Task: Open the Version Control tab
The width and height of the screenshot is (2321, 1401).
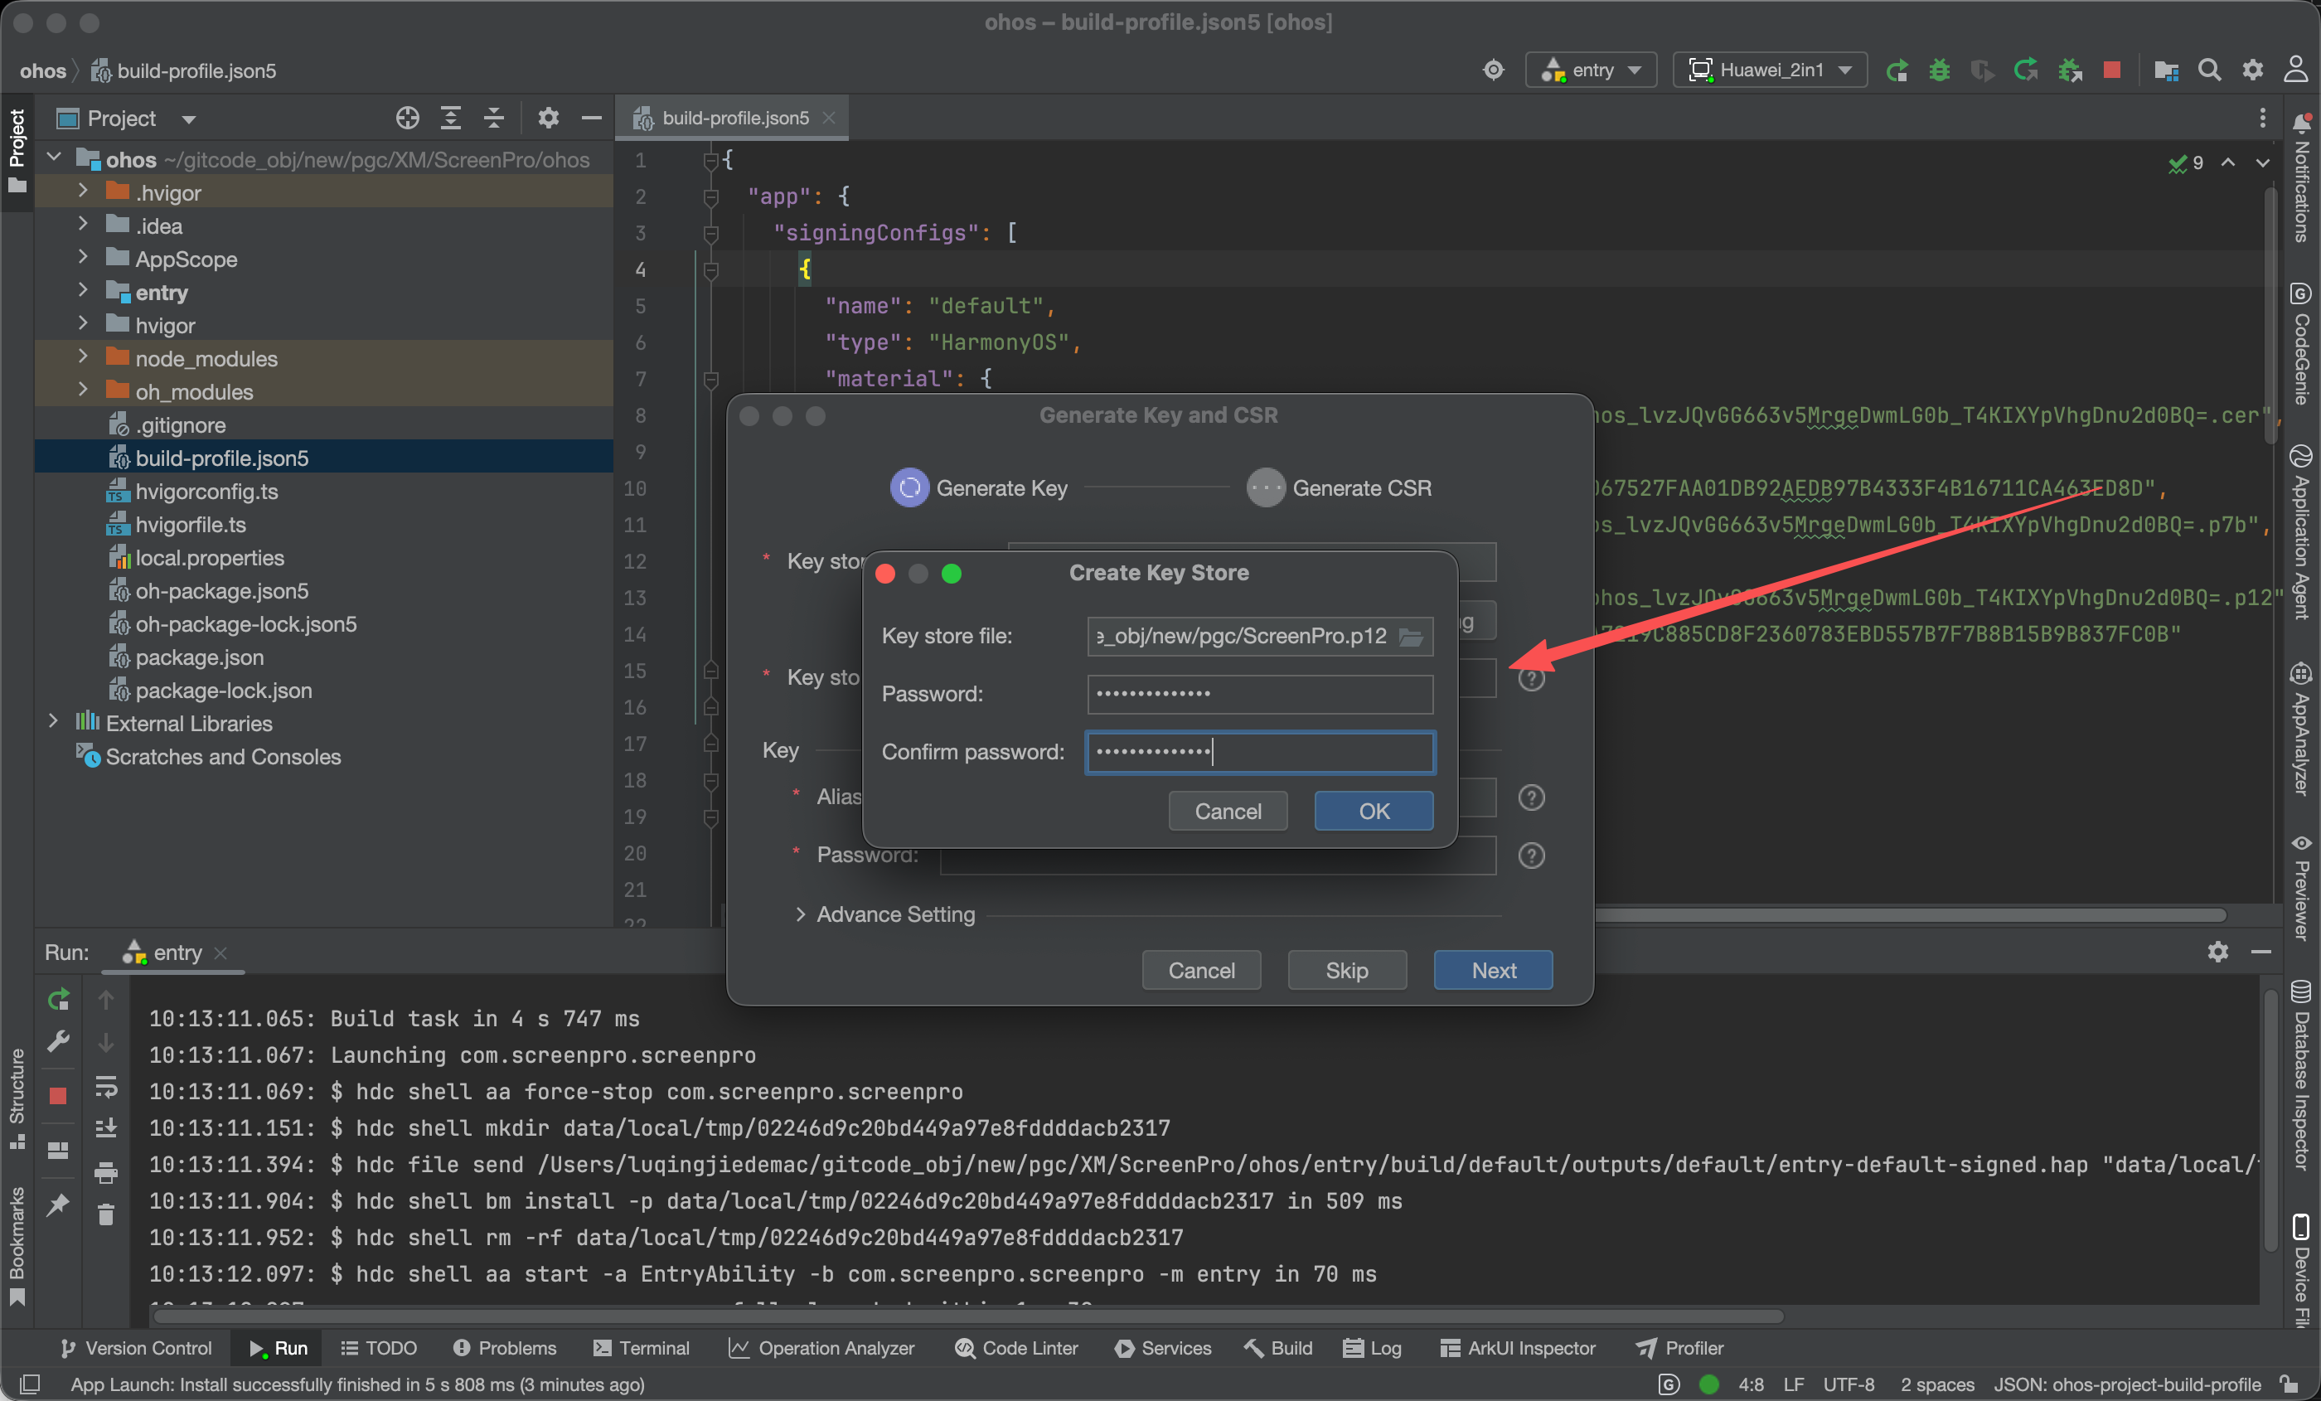Action: tap(136, 1348)
